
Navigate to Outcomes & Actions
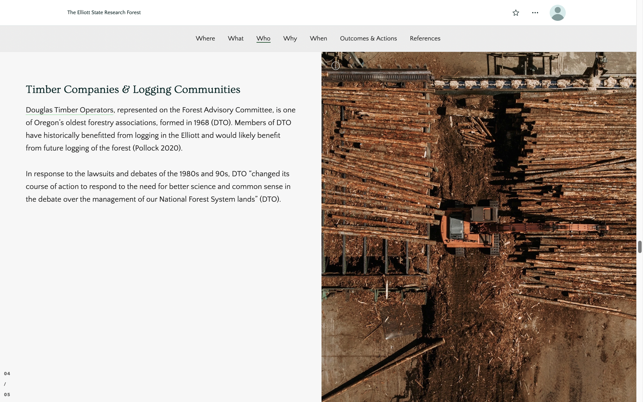click(x=368, y=39)
